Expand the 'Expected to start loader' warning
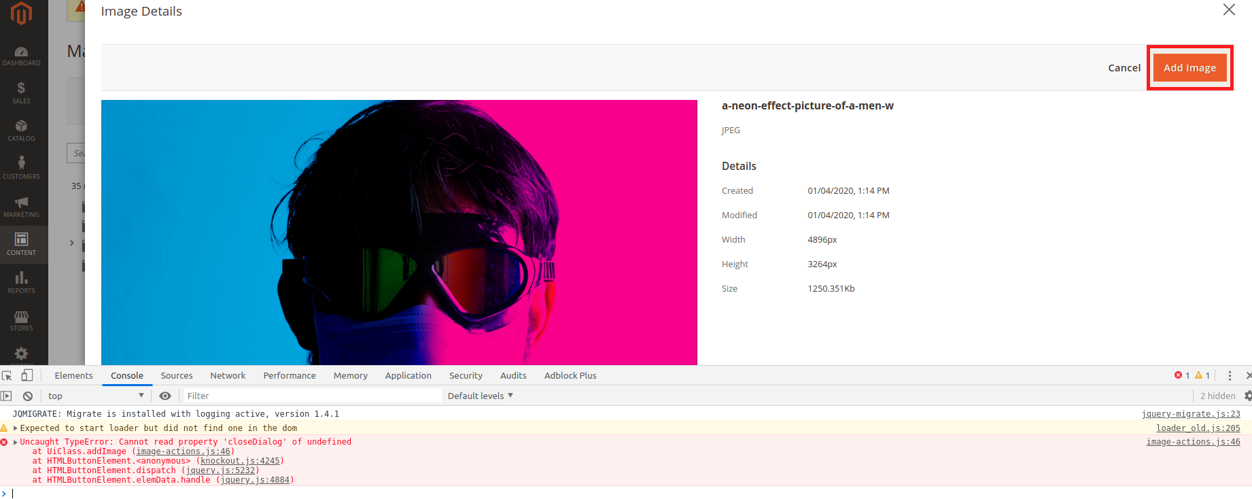Screen dimensions: 1252x499 16,428
